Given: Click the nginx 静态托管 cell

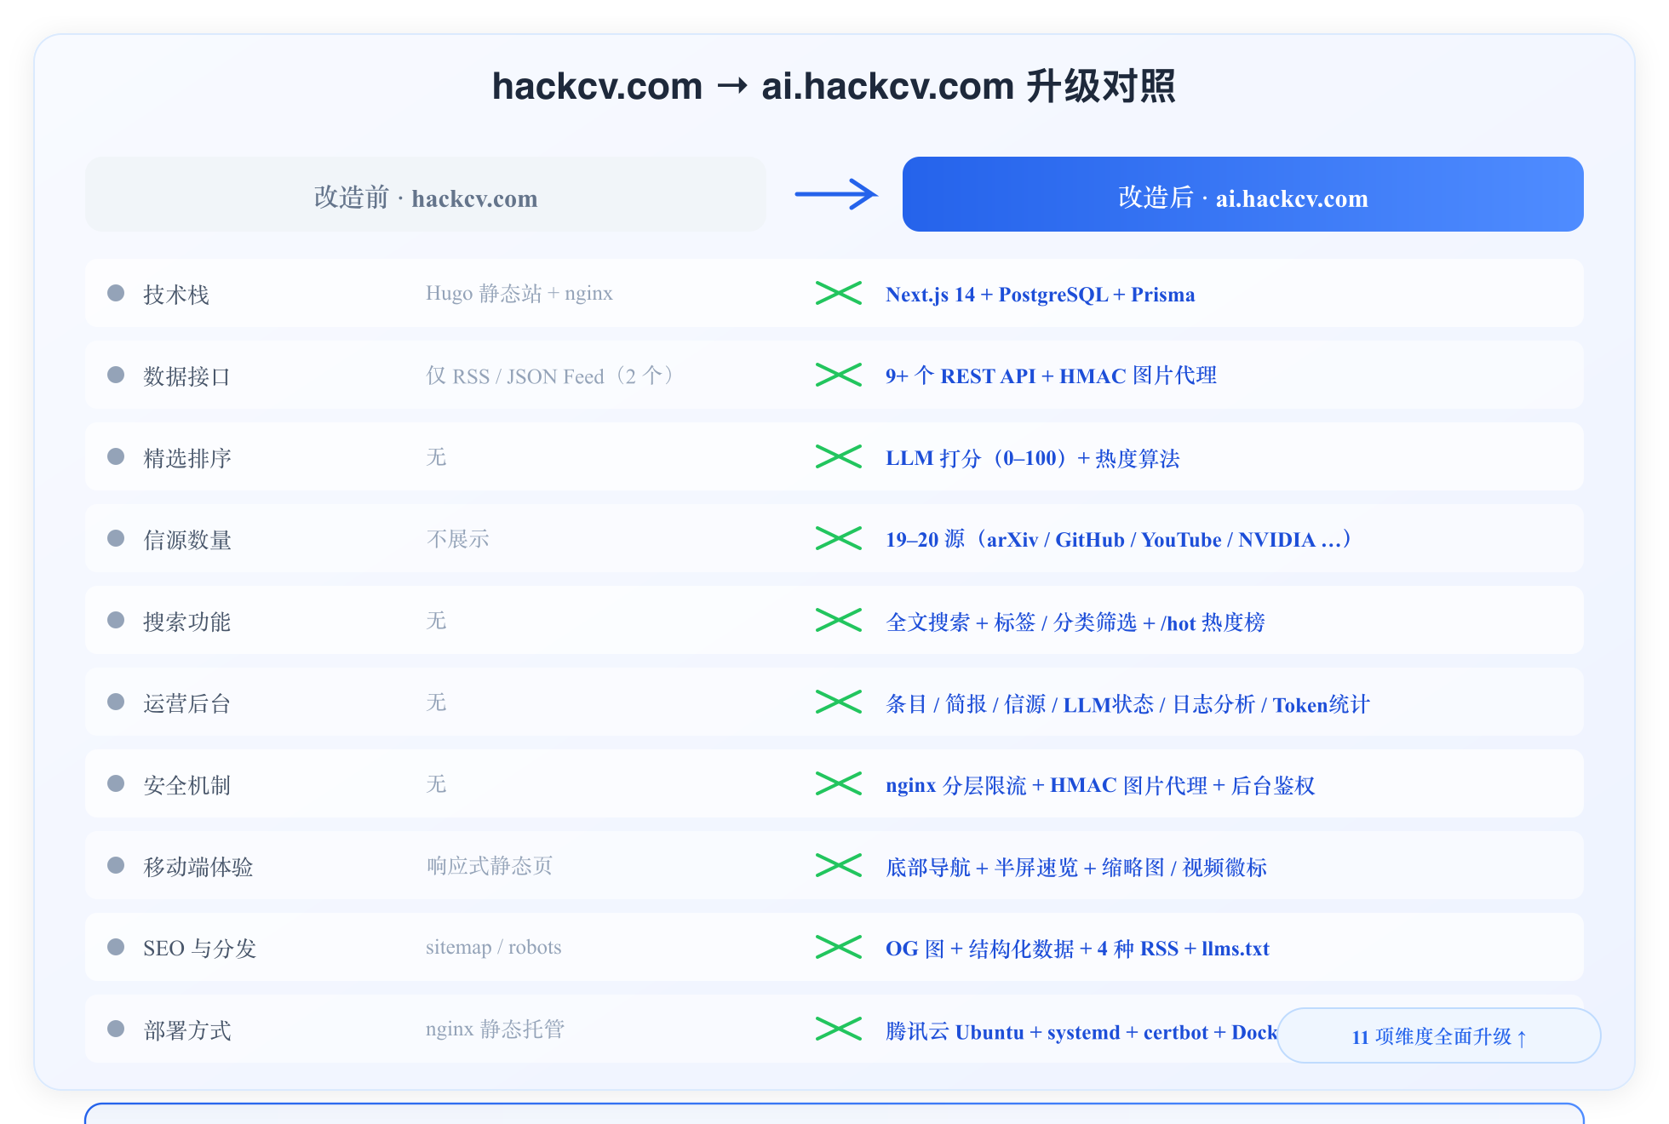Looking at the screenshot, I should 496,1029.
